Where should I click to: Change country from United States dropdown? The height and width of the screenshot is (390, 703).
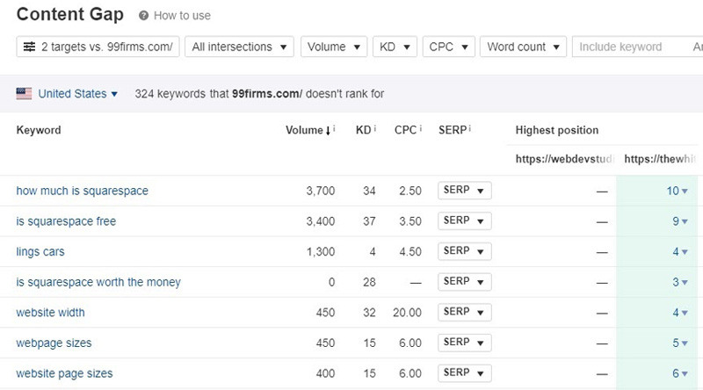(x=77, y=94)
